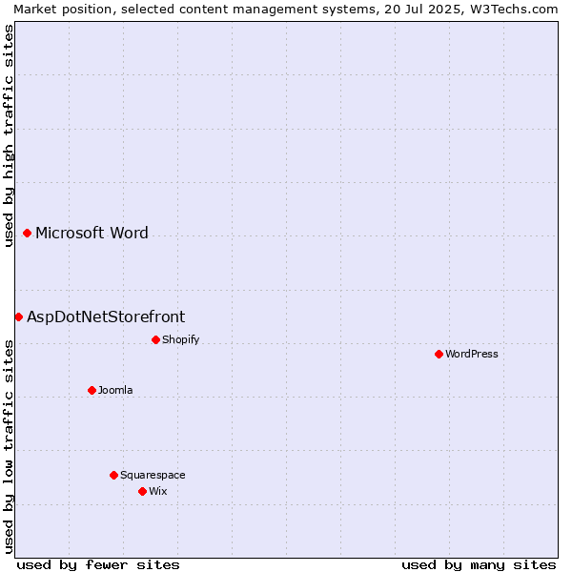Select the 'Squarespace' label text
572x572 pixels.
[x=153, y=476]
